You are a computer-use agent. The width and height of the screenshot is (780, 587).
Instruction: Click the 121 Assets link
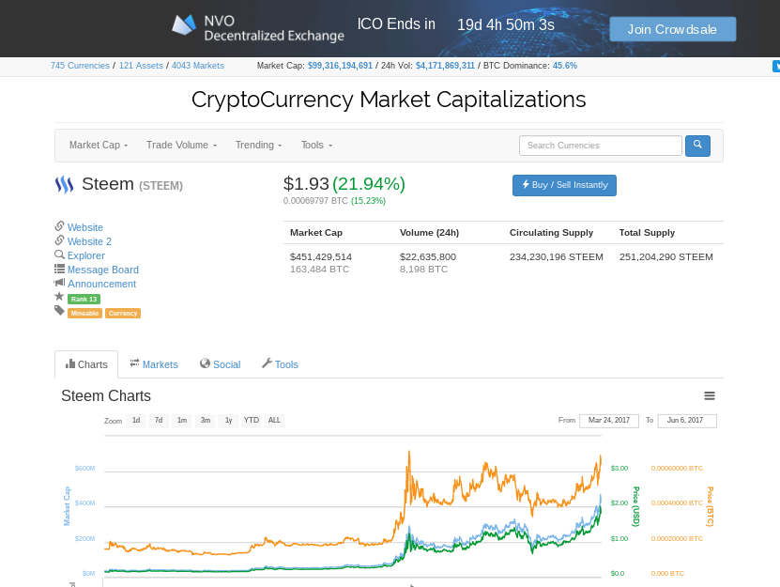(141, 66)
